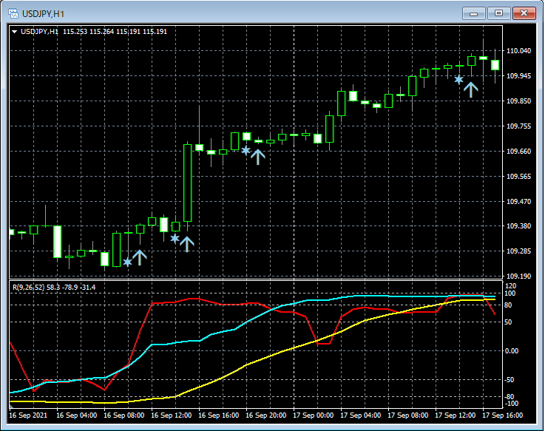Expand the triangle beside USDJPY,H1 chart label

click(15, 32)
